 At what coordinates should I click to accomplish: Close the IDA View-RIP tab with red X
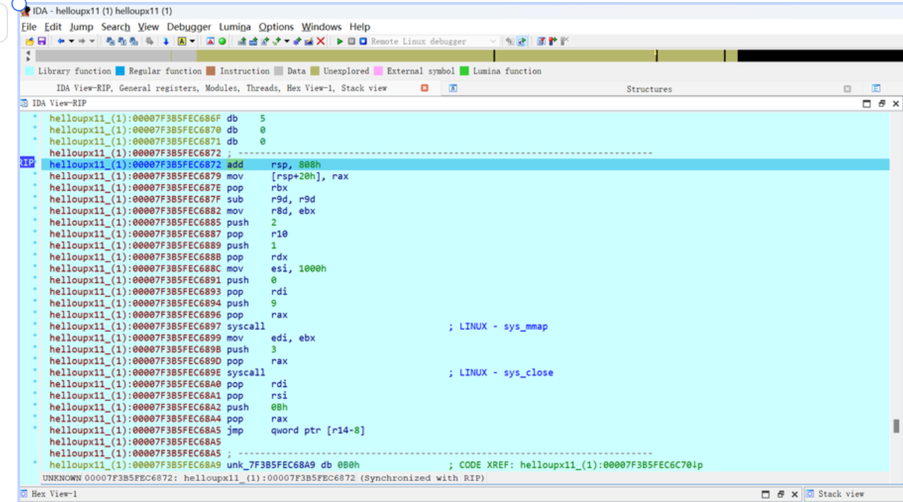pyautogui.click(x=424, y=88)
